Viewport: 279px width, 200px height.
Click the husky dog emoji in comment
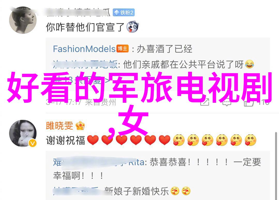pyautogui.click(x=132, y=27)
